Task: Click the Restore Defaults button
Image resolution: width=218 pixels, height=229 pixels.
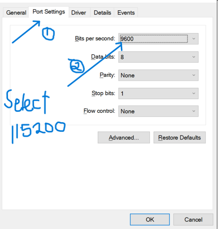Action: click(179, 138)
